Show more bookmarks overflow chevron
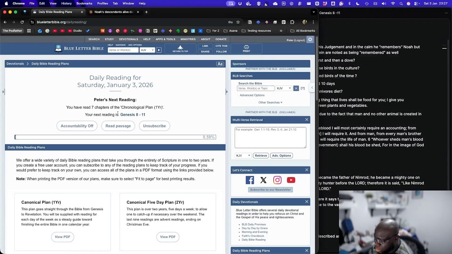Image resolution: width=452 pixels, height=254 pixels. pos(281,31)
